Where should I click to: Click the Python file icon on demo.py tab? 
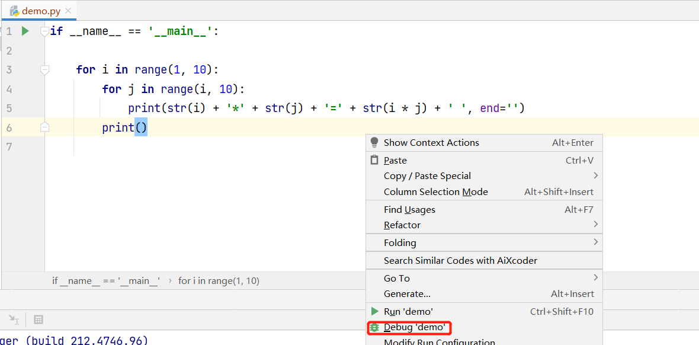pos(14,11)
